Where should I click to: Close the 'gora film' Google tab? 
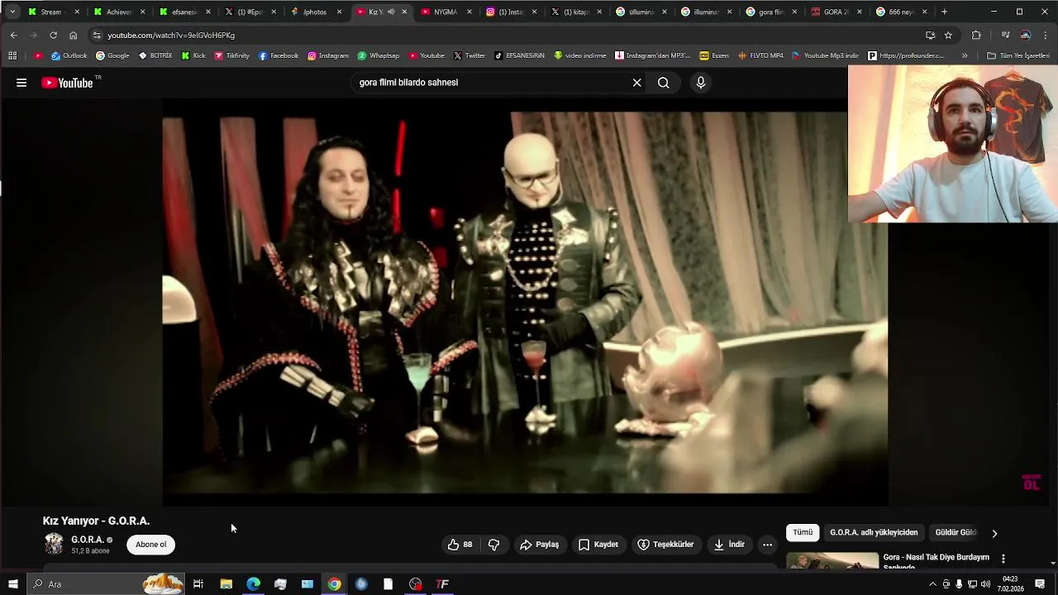pyautogui.click(x=794, y=12)
